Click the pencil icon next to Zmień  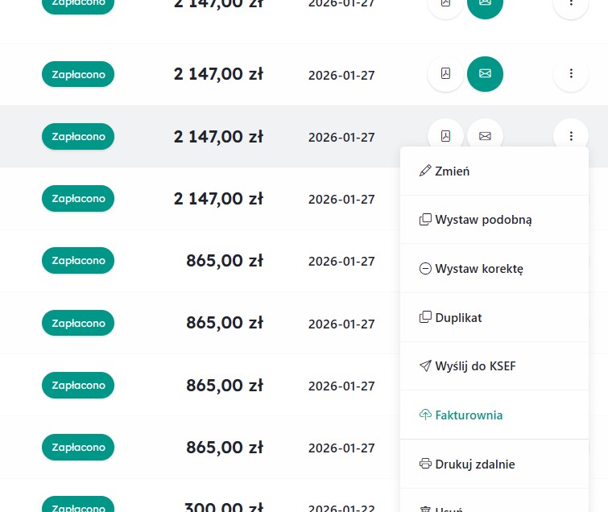(x=425, y=171)
